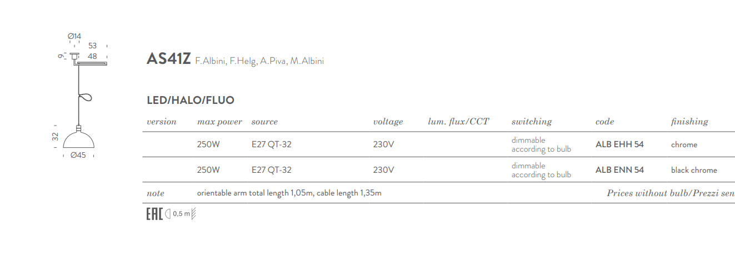Click the orientable arm note text

click(289, 193)
